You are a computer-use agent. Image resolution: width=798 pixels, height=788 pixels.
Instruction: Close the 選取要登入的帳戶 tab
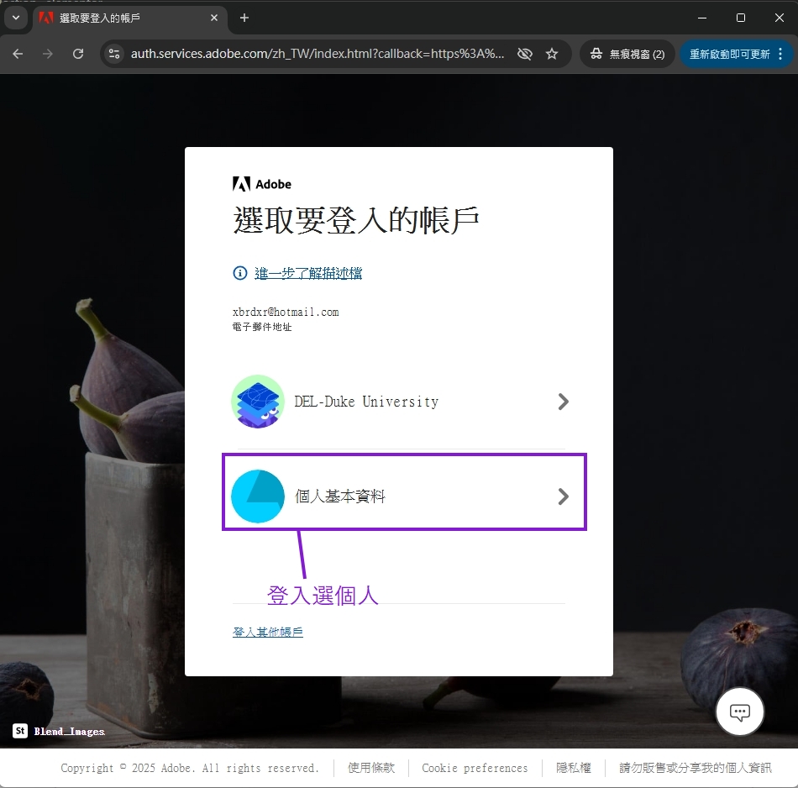click(214, 18)
